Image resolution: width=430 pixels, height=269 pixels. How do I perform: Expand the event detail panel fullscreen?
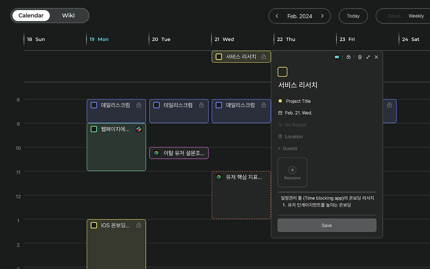pos(368,57)
